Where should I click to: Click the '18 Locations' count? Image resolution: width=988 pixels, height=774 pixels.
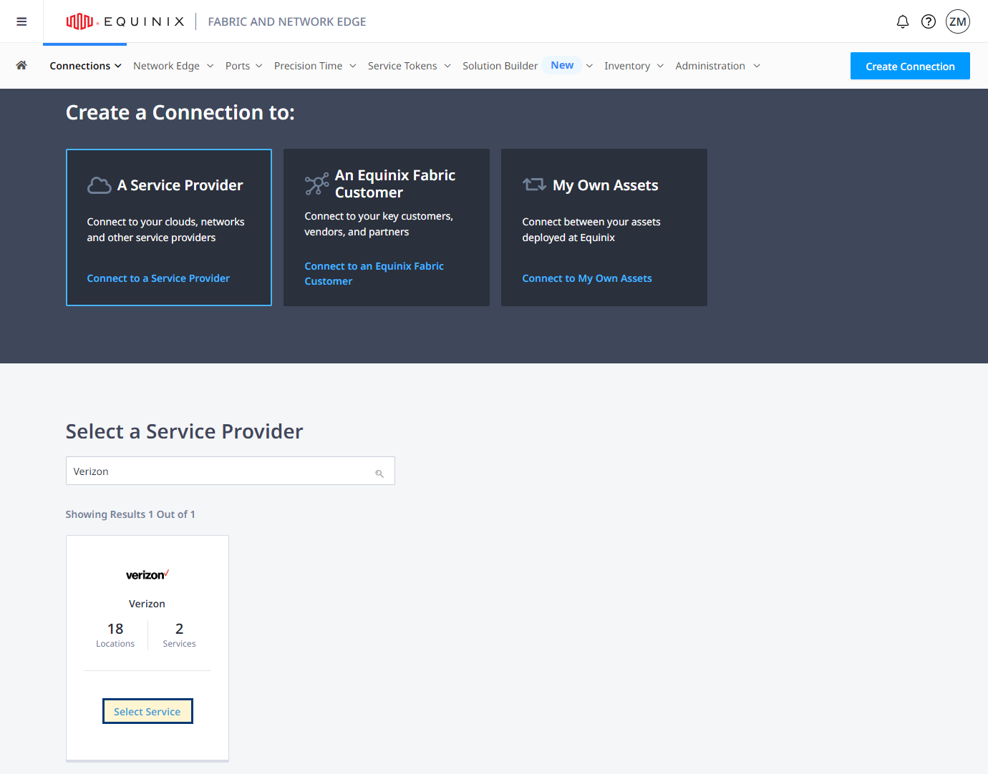pos(115,635)
